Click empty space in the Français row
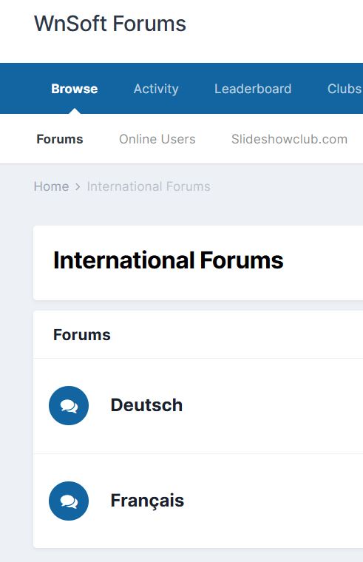The width and height of the screenshot is (363, 562). [272, 501]
